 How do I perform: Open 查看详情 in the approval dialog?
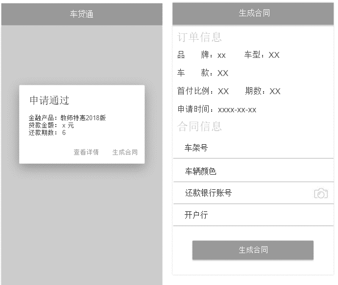[x=86, y=152]
